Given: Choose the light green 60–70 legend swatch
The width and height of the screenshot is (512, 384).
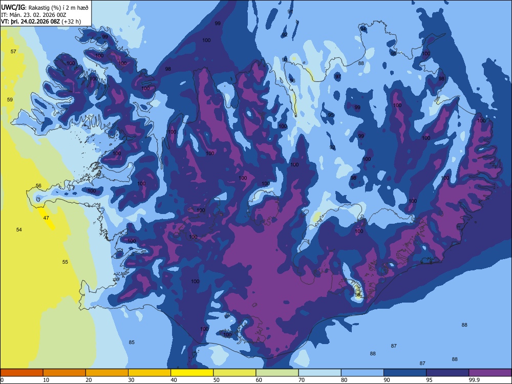Looking at the screenshot, I should (x=277, y=373).
